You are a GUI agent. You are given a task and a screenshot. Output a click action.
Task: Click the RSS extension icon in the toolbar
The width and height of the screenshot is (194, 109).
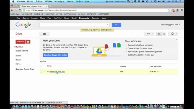pyautogui.click(x=174, y=10)
